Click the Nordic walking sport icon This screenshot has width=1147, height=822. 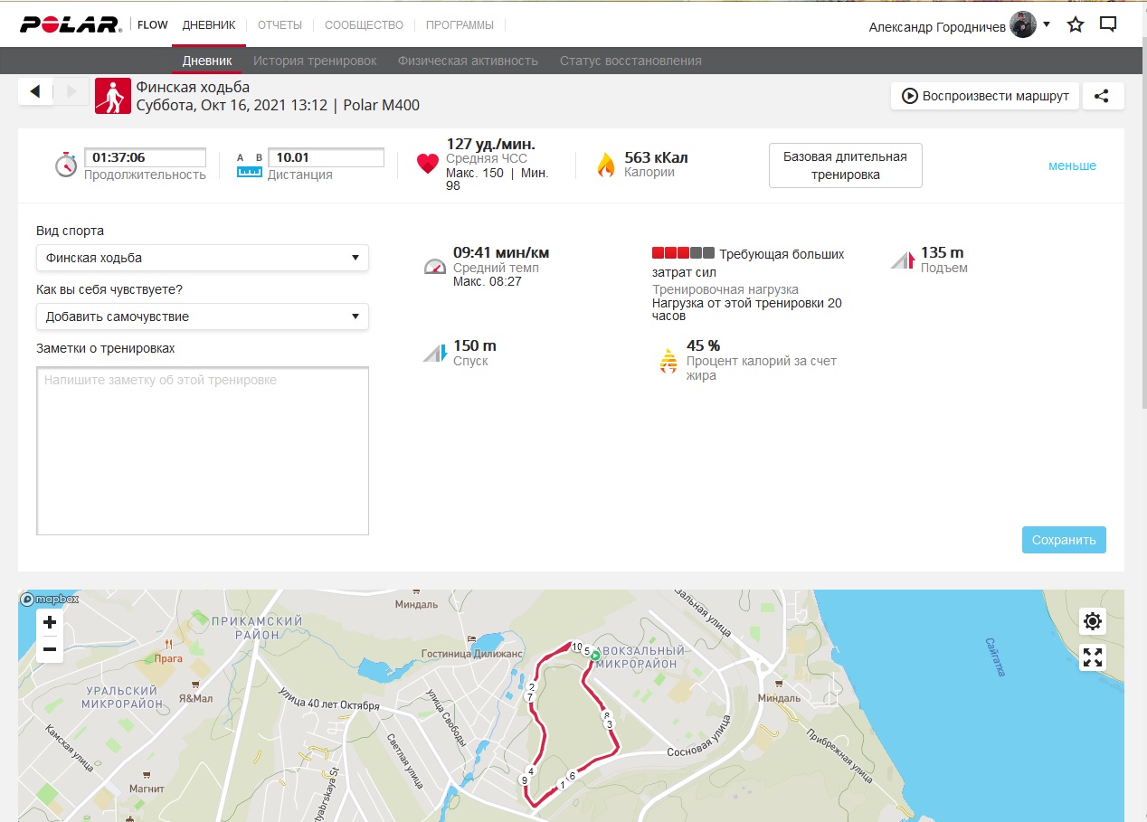click(113, 96)
